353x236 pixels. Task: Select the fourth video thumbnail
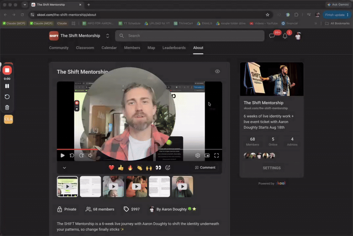coord(137,186)
